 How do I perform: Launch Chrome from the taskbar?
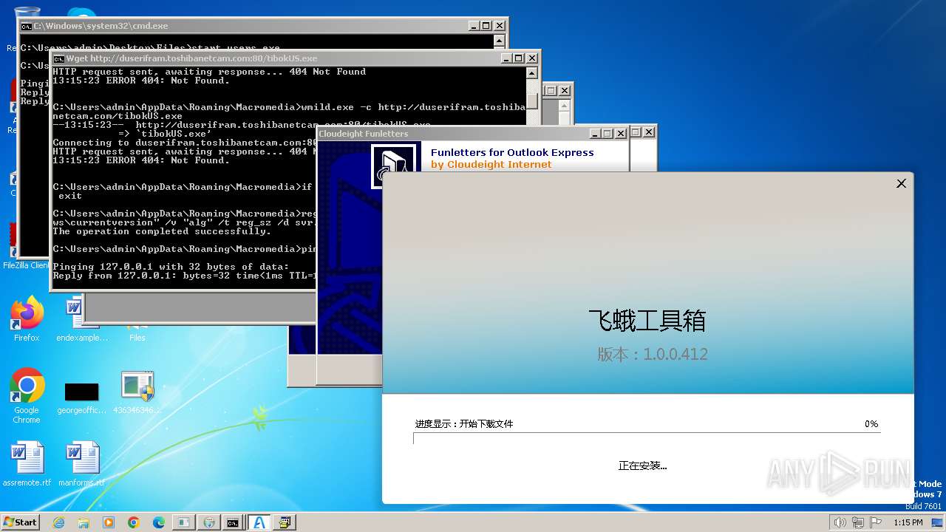134,522
